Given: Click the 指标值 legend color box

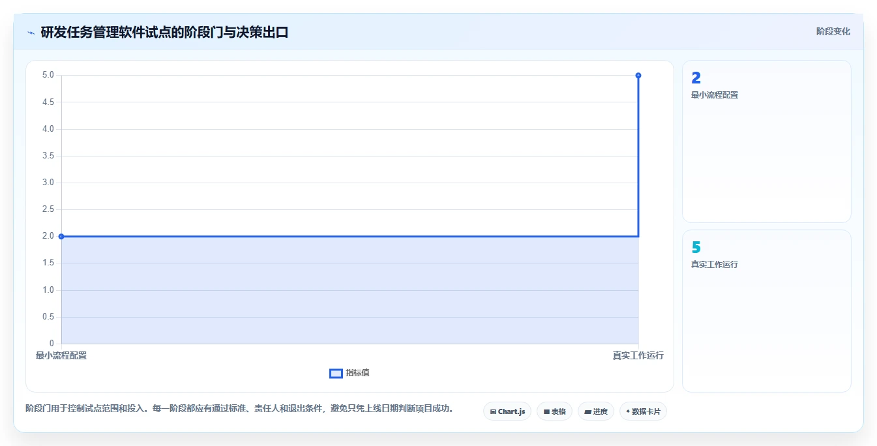Looking at the screenshot, I should (x=336, y=373).
